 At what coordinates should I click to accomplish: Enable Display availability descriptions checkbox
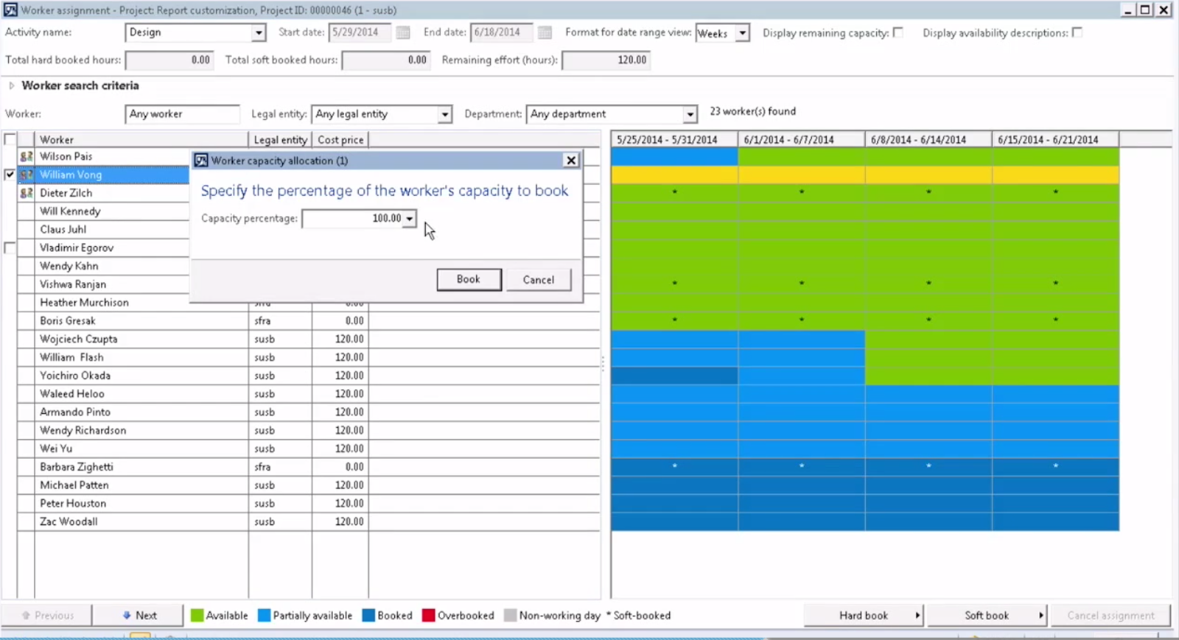coord(1077,32)
